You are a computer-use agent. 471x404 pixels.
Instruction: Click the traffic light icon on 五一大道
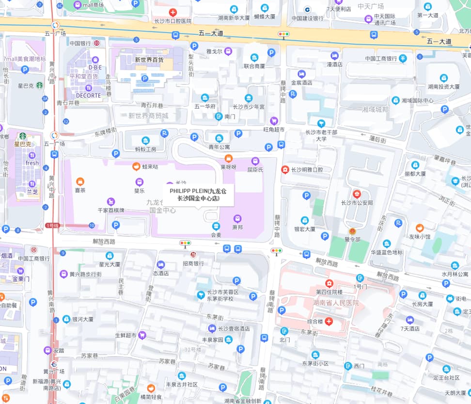[283, 34]
